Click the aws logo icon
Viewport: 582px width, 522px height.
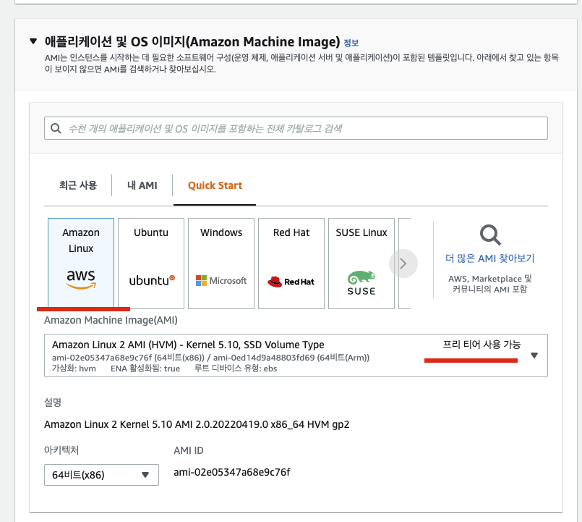81,279
